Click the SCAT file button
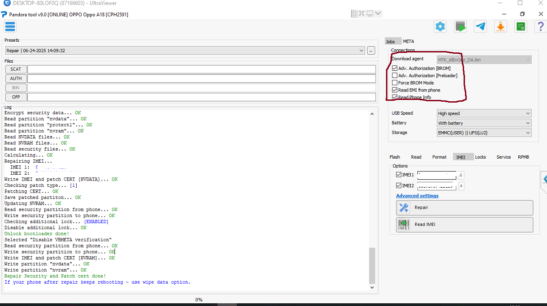This screenshot has width=547, height=306. [x=16, y=69]
